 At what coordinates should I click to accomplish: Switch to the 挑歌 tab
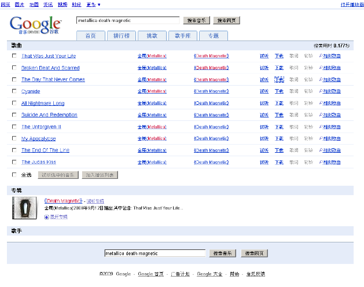click(152, 36)
